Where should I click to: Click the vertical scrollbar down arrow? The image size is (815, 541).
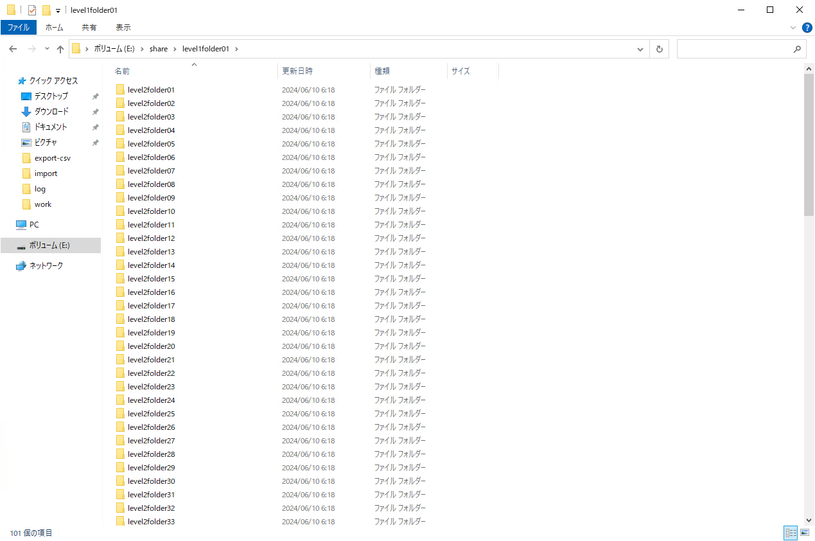click(x=809, y=520)
